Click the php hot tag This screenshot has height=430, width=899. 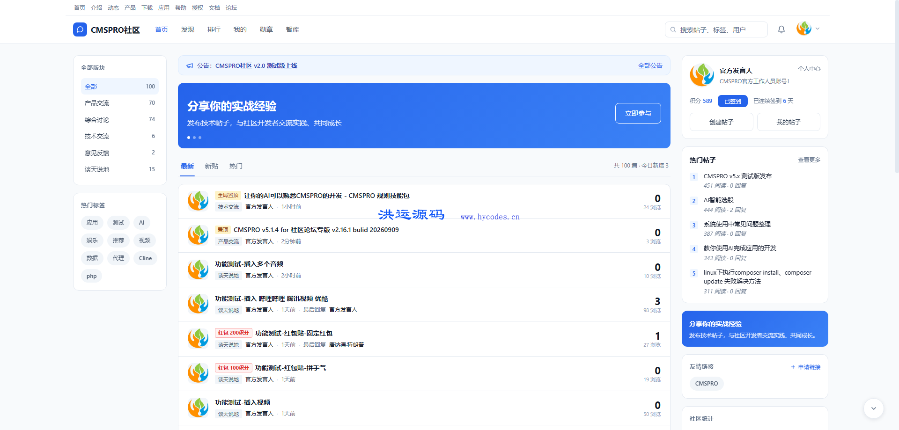click(x=92, y=276)
